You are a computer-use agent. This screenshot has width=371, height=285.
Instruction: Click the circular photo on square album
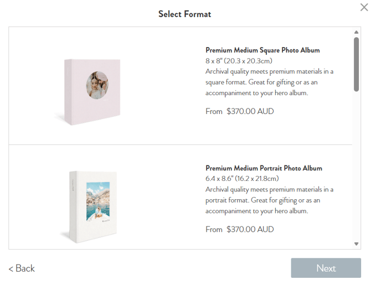point(100,86)
